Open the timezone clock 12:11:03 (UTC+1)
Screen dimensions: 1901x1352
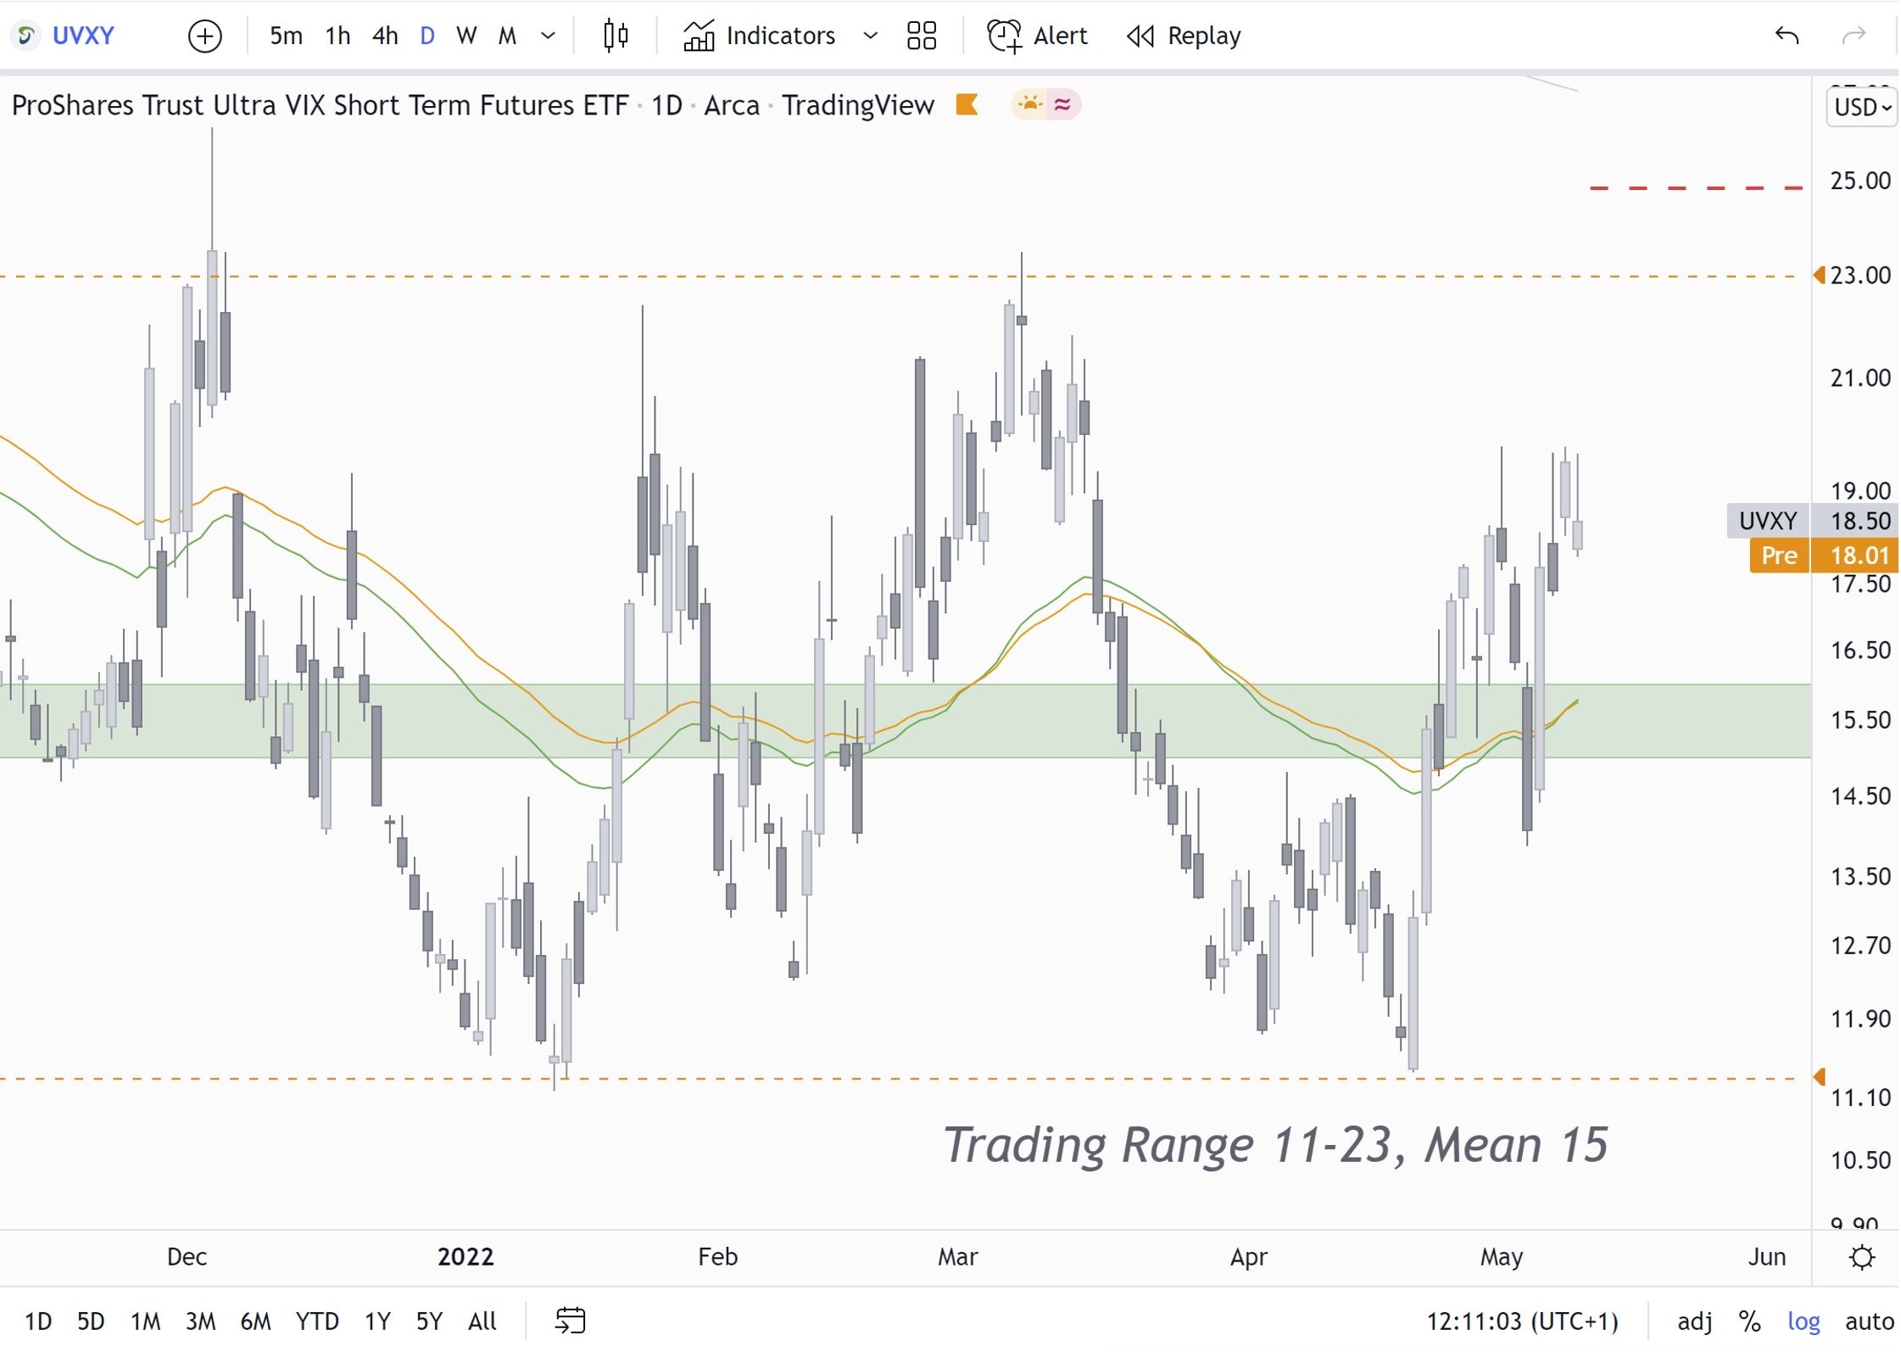coord(1522,1321)
